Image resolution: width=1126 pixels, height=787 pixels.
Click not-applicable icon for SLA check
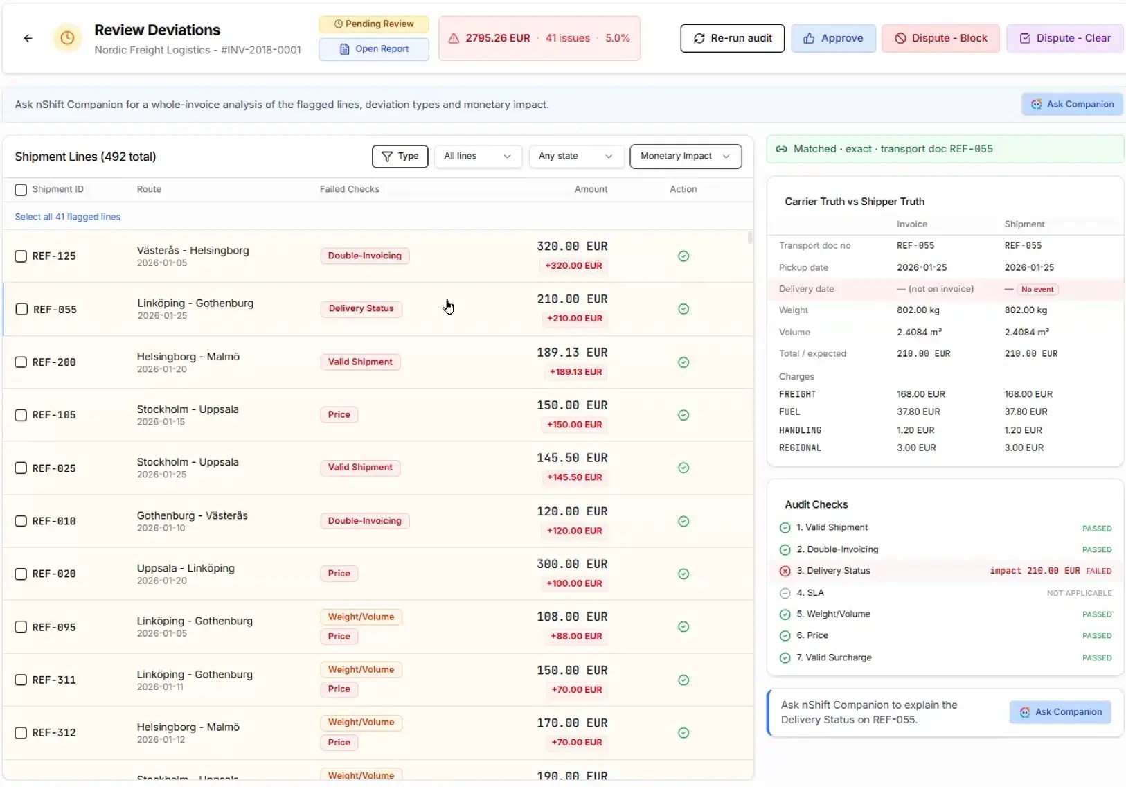point(785,593)
